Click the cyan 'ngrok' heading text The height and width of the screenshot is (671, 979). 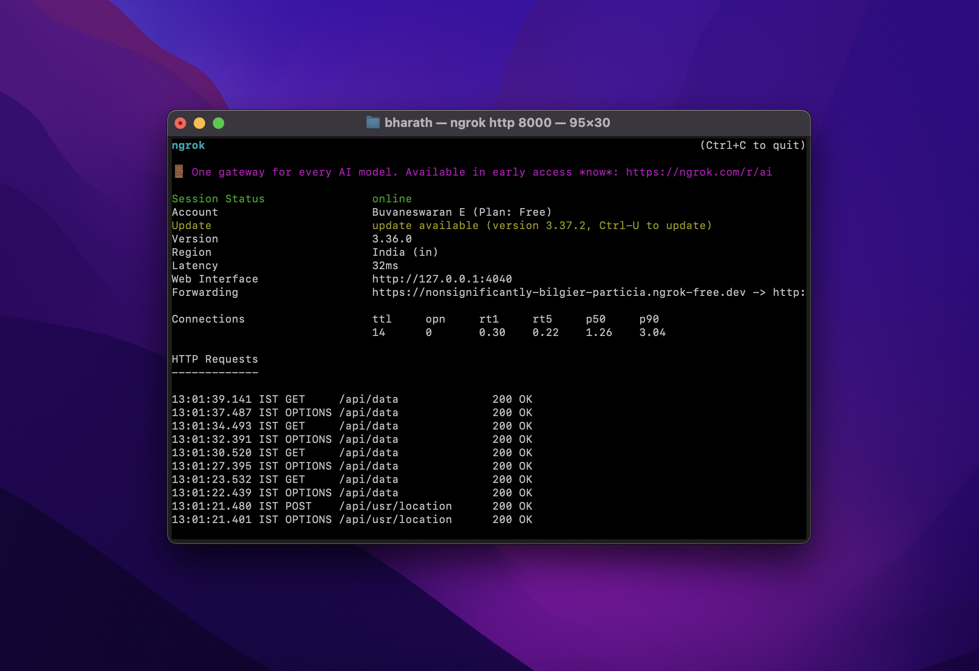tap(188, 145)
